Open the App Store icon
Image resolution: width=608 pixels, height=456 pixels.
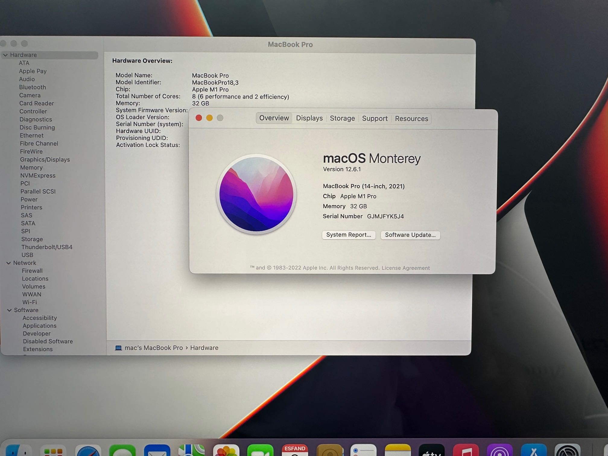pos(534,451)
